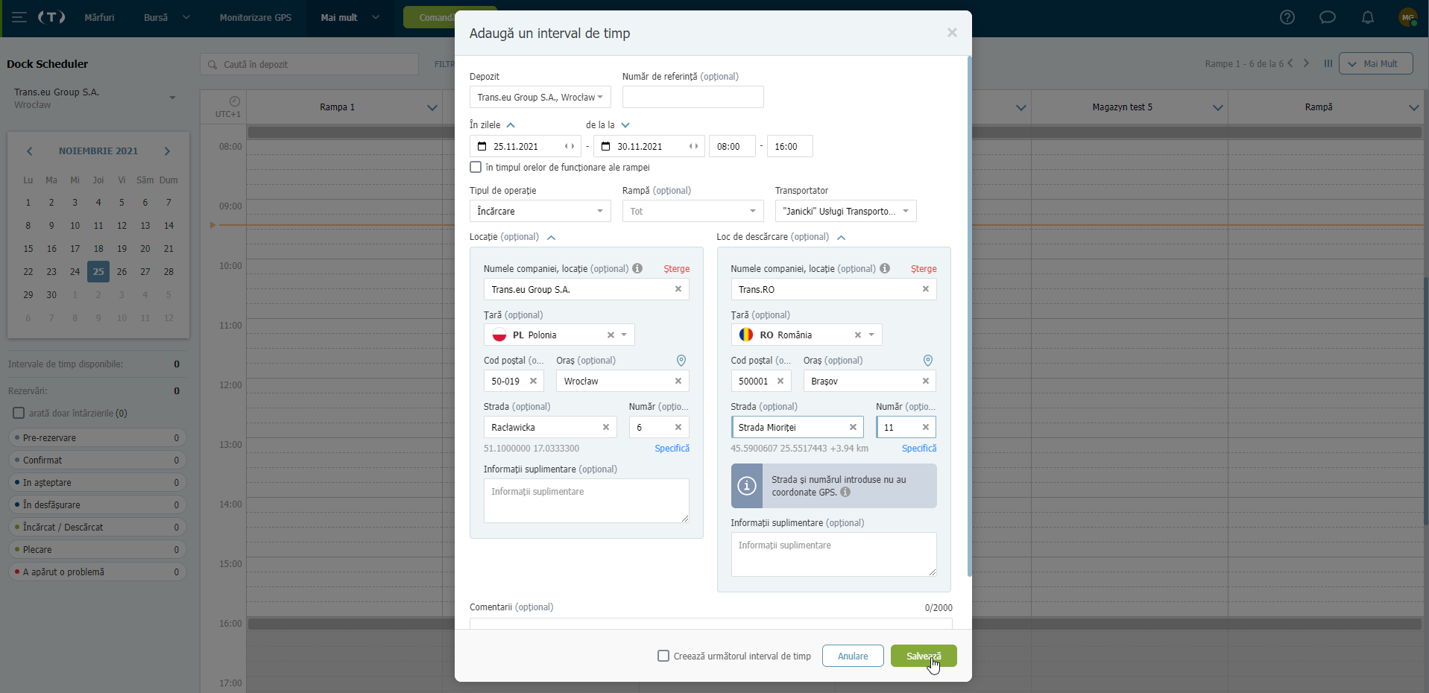This screenshot has width=1429, height=693.
Task: Filter by Pre-rezervare status
Action: [97, 438]
